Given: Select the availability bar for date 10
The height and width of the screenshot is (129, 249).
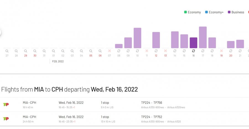Looking at the screenshot, I should (138, 38).
